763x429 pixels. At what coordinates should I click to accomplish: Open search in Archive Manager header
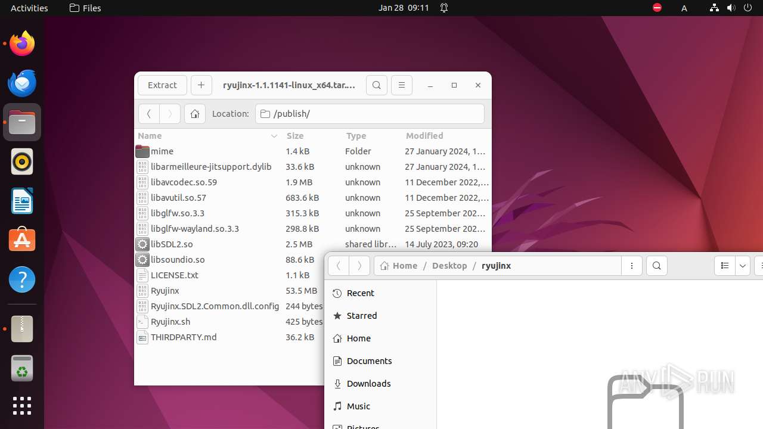click(377, 85)
